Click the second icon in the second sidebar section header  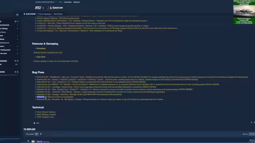18,61
